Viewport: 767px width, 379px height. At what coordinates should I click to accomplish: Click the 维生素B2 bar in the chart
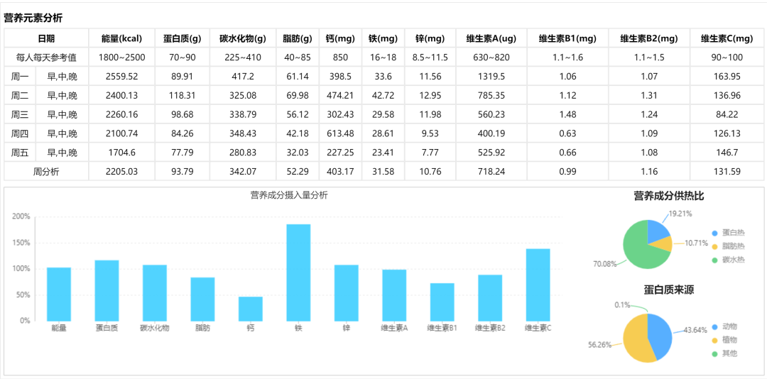coord(490,298)
